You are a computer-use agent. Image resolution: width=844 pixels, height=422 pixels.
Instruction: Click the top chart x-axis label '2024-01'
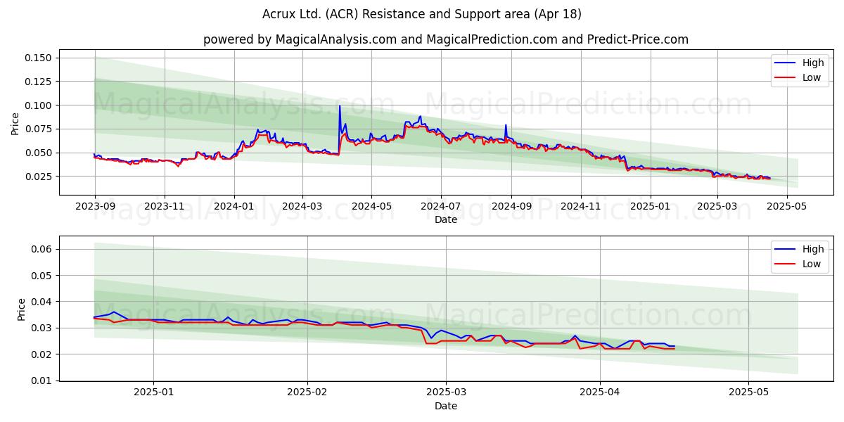click(234, 206)
